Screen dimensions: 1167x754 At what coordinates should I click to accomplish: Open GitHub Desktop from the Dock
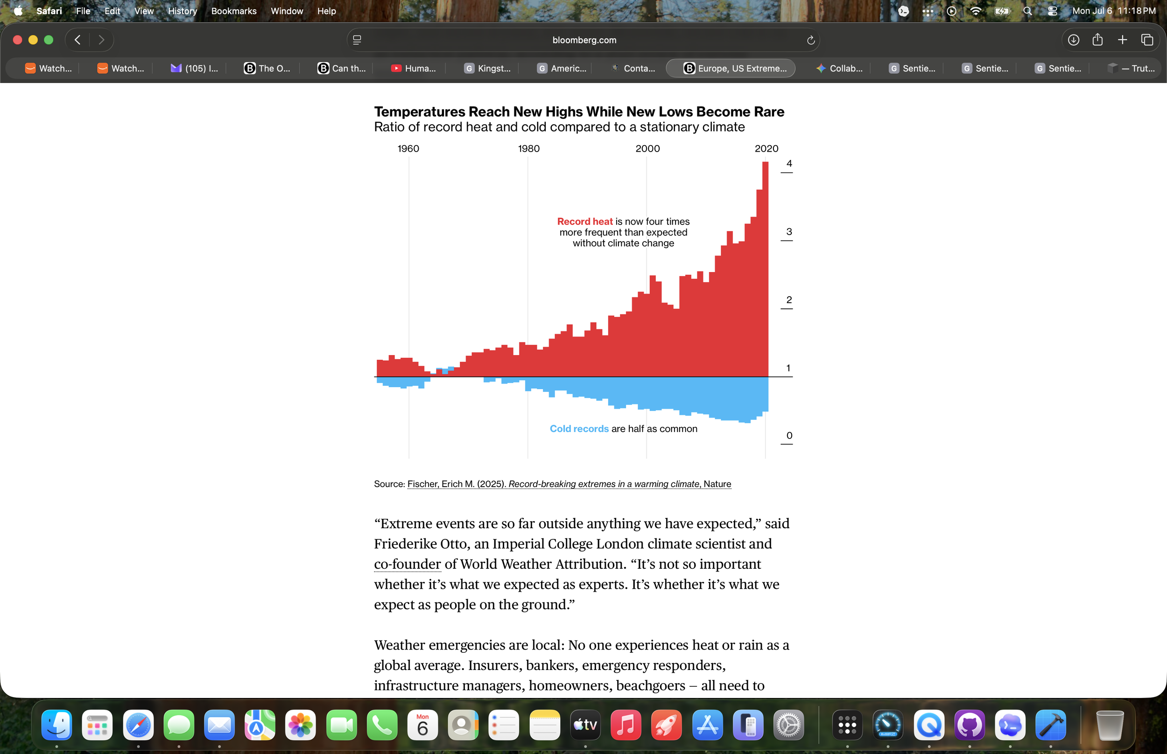click(x=969, y=725)
